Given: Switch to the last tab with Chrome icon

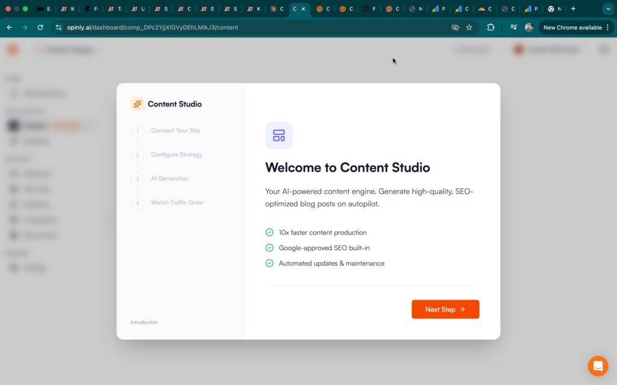Looking at the screenshot, I should click(555, 8).
